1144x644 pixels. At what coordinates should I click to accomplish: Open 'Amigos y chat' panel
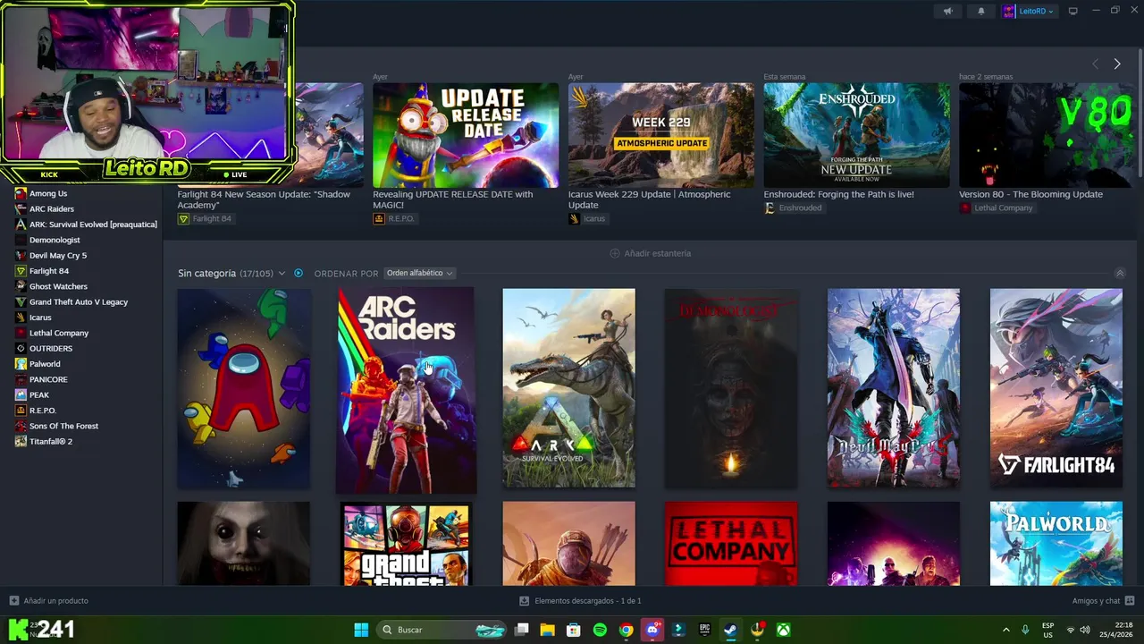pyautogui.click(x=1103, y=601)
